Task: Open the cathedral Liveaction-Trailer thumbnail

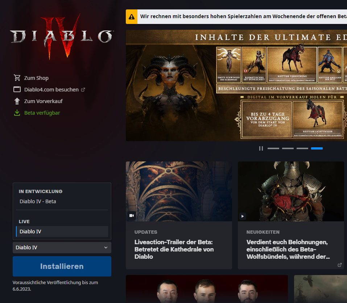Action: pyautogui.click(x=179, y=191)
